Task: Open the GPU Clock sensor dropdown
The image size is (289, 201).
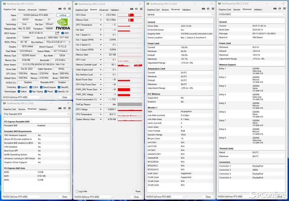Action: [101, 15]
